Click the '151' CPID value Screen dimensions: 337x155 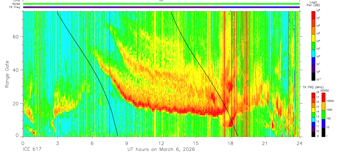pyautogui.click(x=161, y=1)
